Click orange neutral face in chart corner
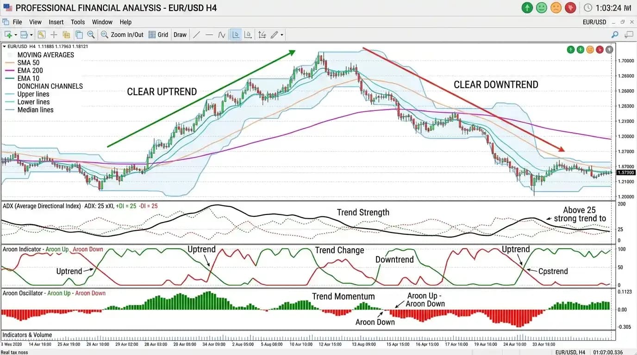 tap(590, 49)
